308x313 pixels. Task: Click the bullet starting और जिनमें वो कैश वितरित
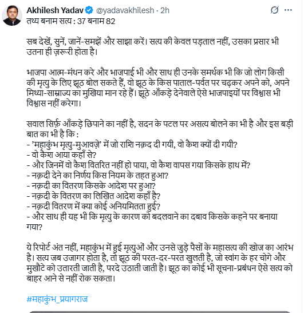click(x=139, y=165)
